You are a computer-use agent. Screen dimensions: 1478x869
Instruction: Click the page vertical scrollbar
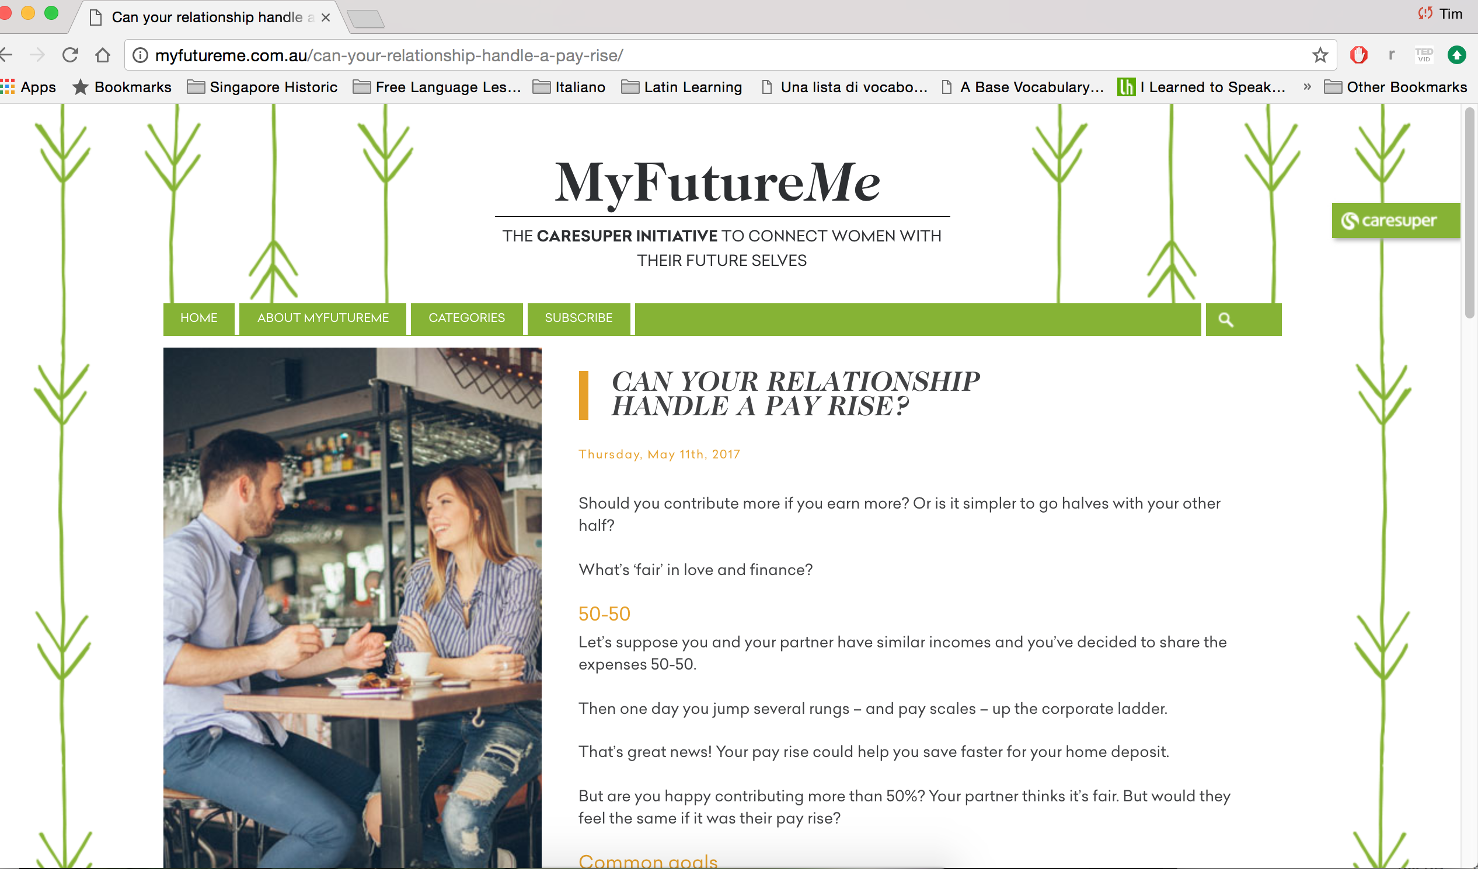pyautogui.click(x=1469, y=212)
